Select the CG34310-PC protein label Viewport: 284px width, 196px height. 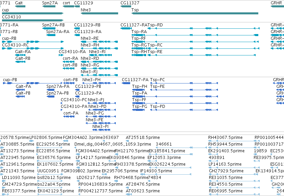tap(74, 100)
